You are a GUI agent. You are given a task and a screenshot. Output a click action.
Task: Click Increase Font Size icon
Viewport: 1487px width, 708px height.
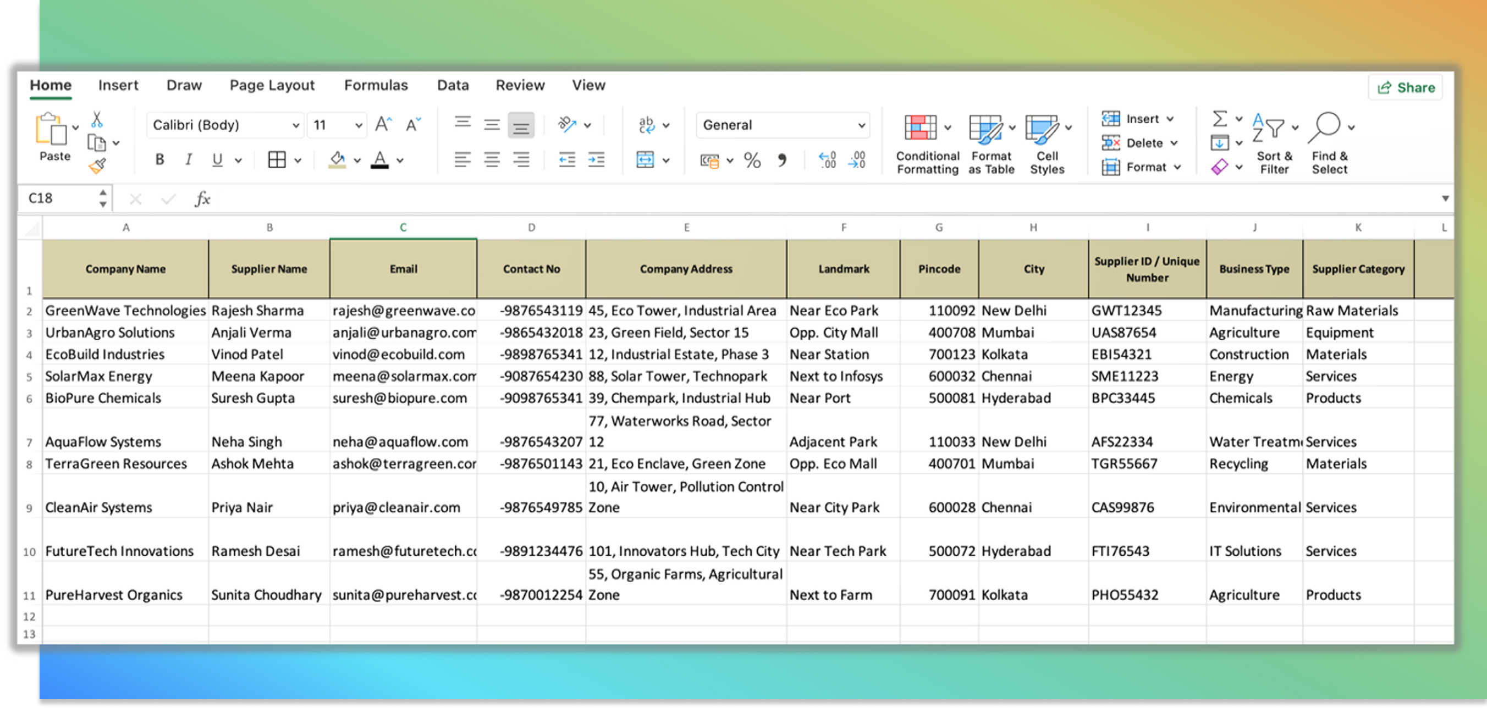383,125
